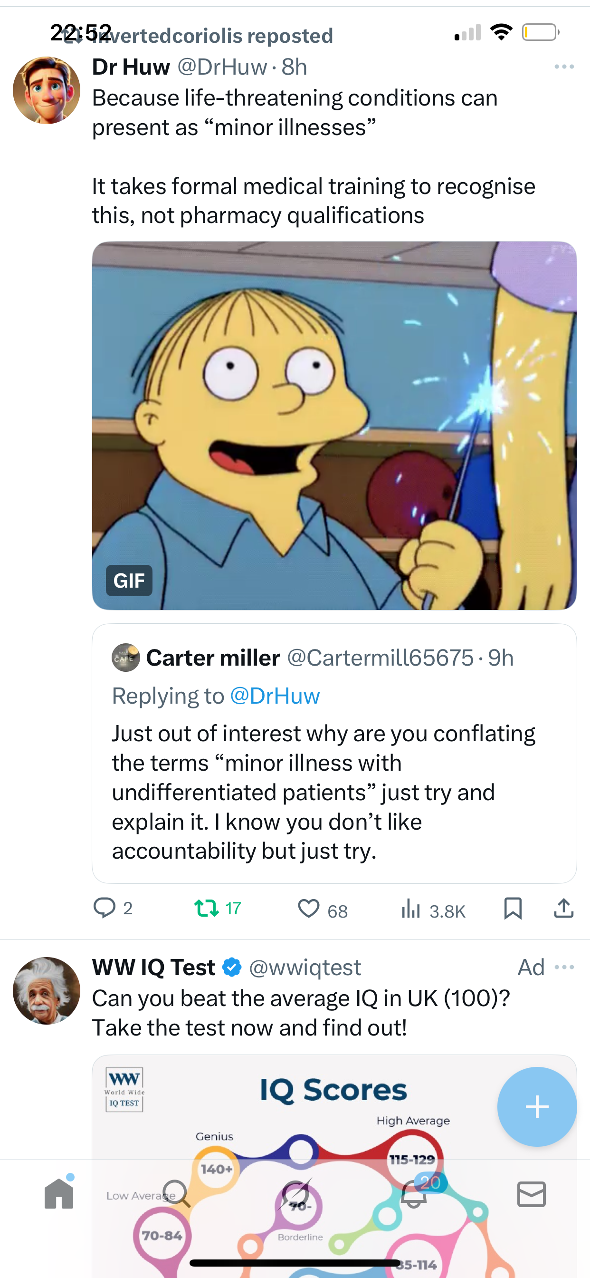The image size is (590, 1278).
Task: Open more options for Dr Huw's post
Action: click(564, 67)
